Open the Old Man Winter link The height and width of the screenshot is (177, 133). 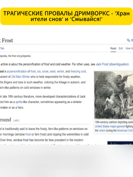[x=21, y=77]
